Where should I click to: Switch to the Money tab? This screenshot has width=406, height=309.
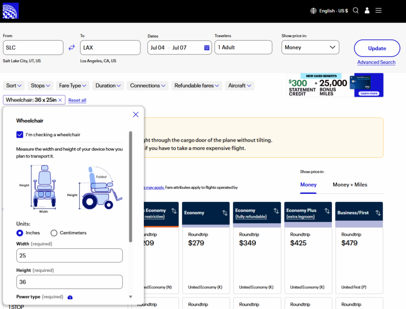(309, 185)
